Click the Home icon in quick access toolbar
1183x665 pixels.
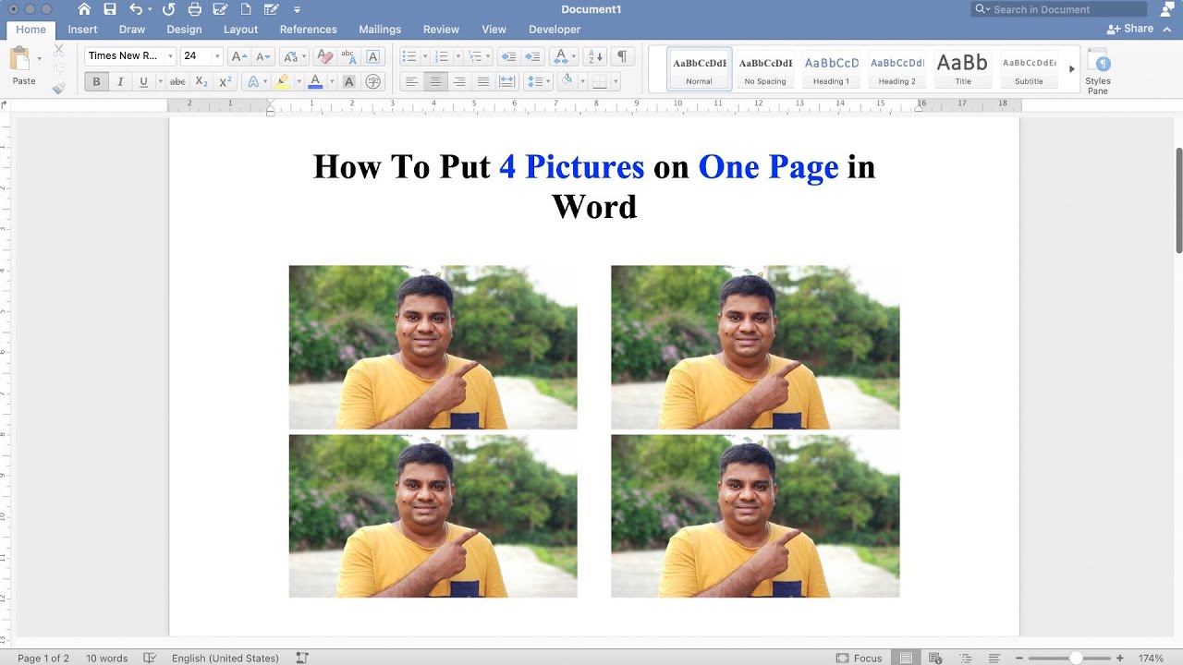pyautogui.click(x=84, y=9)
